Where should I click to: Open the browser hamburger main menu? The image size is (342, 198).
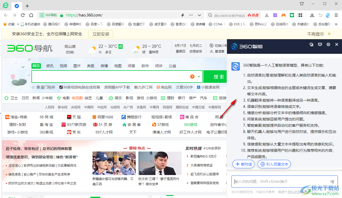[x=336, y=15]
